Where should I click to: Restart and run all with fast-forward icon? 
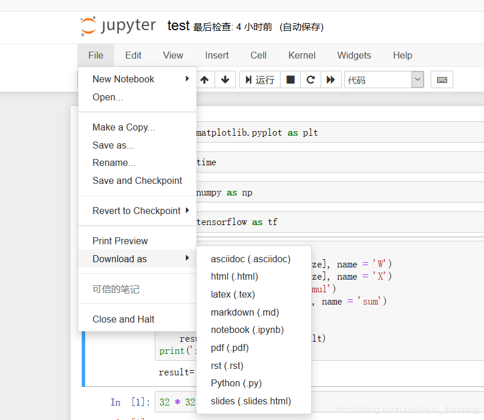point(331,80)
